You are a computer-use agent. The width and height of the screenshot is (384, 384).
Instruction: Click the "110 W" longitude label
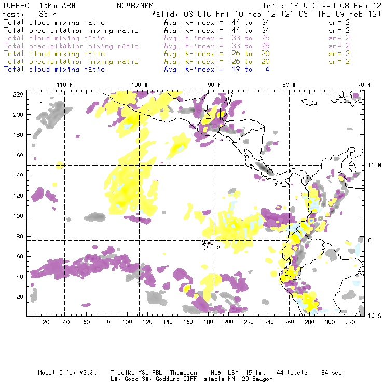65,85
